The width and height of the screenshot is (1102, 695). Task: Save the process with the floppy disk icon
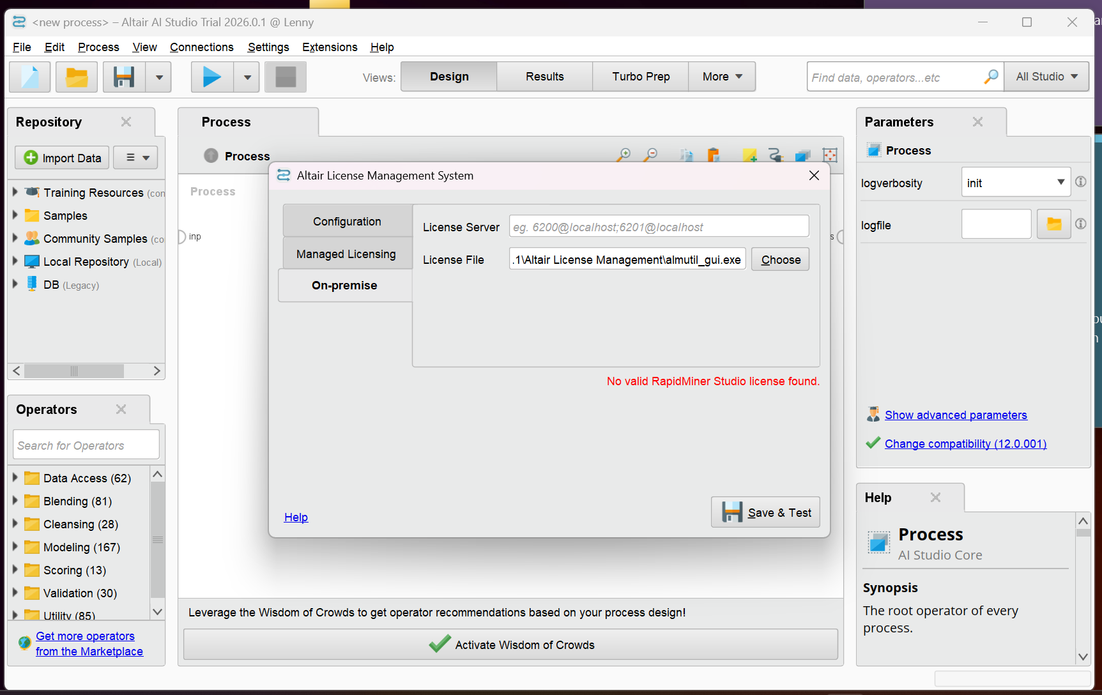[124, 77]
